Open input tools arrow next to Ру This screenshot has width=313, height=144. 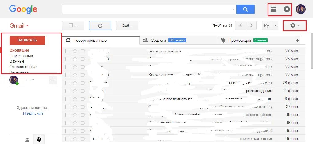pos(275,25)
